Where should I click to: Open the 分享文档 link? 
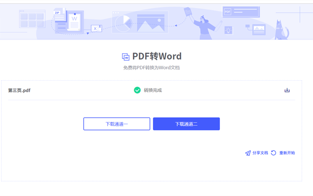click(x=260, y=153)
